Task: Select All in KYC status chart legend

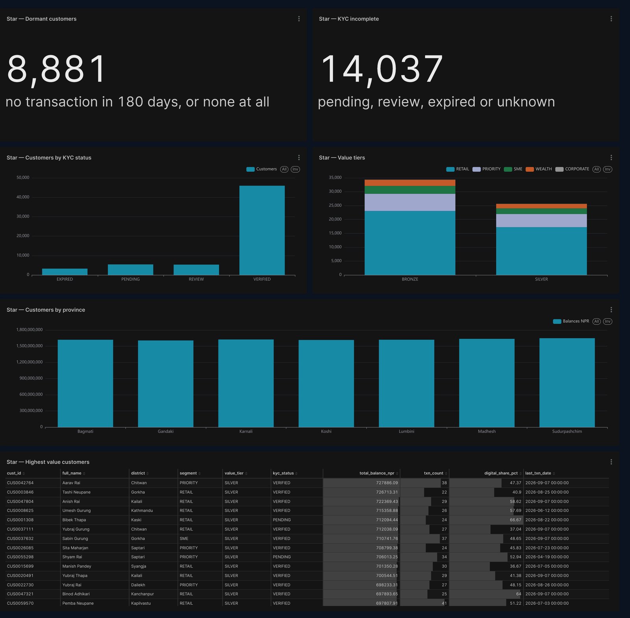Action: pyautogui.click(x=284, y=169)
